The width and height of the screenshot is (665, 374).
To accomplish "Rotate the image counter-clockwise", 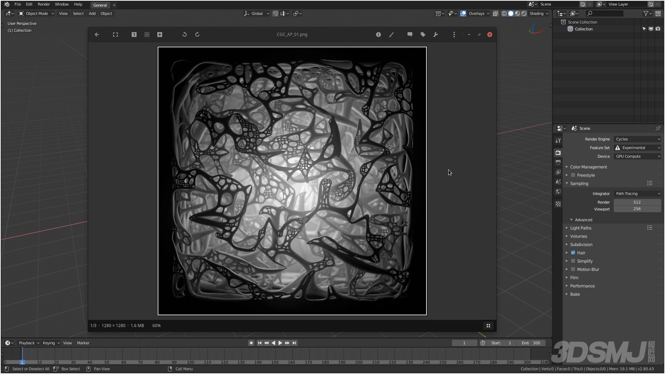I will click(185, 35).
